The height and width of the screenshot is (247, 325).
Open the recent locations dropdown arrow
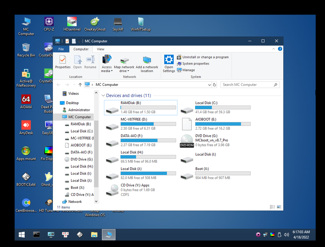point(74,85)
